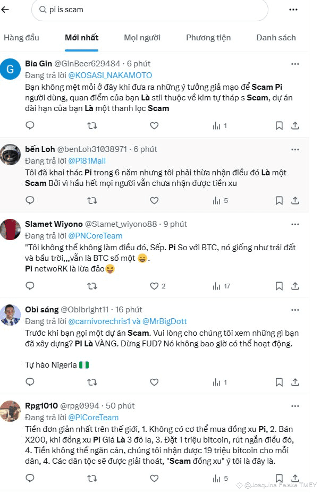
Task: Open Obi sáng's profile picture
Action: click(11, 314)
